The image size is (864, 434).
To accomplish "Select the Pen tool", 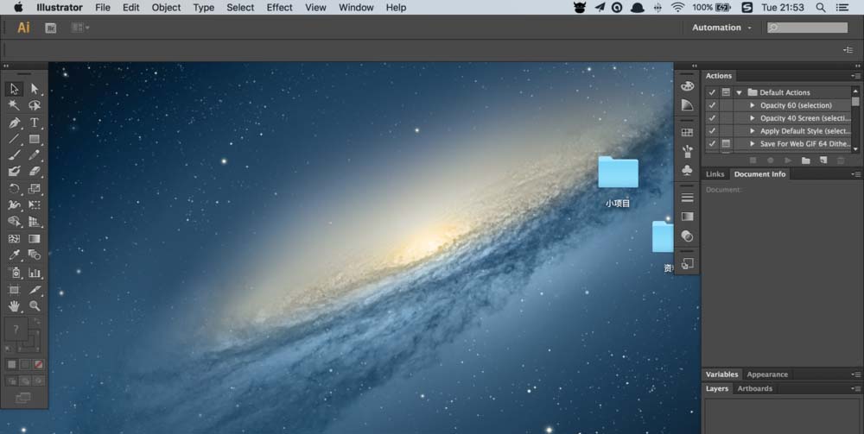I will click(14, 123).
